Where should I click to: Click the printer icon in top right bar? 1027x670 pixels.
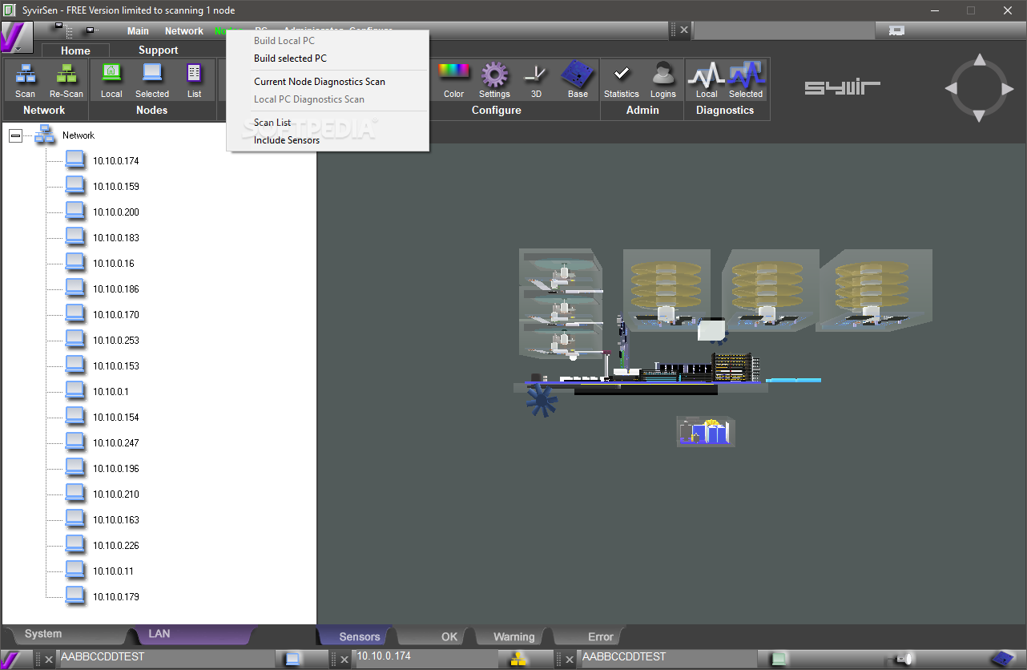click(x=897, y=30)
